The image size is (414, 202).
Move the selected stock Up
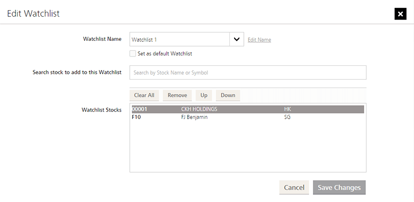204,95
